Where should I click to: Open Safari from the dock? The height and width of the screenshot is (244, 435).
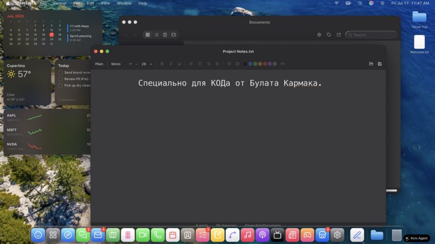click(68, 235)
